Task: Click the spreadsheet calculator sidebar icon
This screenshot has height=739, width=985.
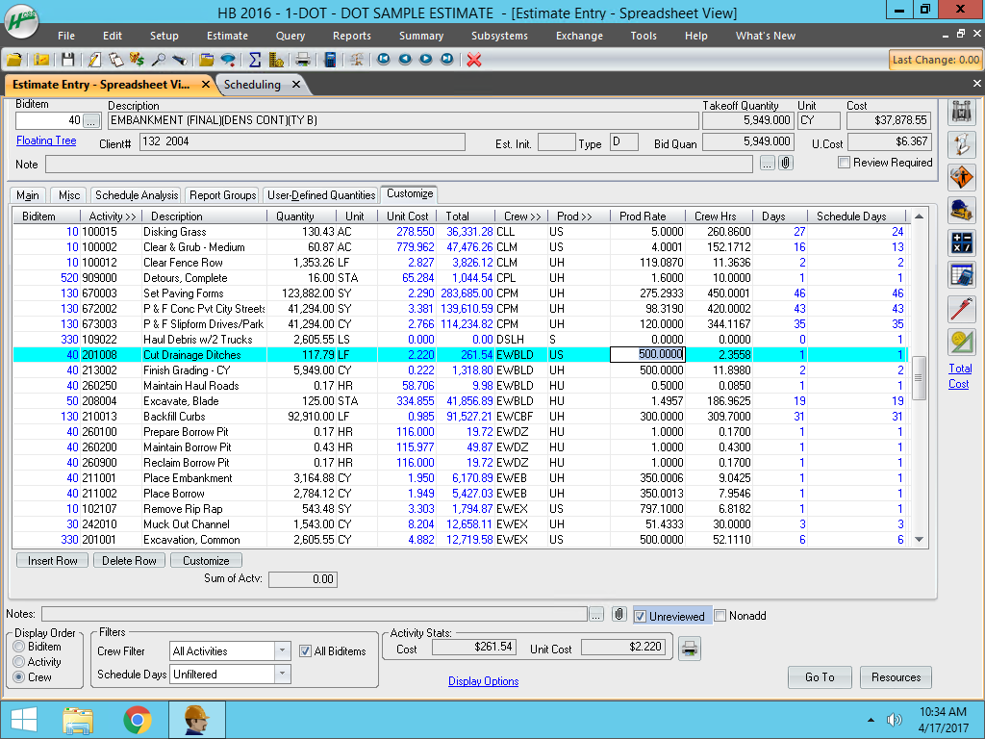Action: click(x=961, y=276)
